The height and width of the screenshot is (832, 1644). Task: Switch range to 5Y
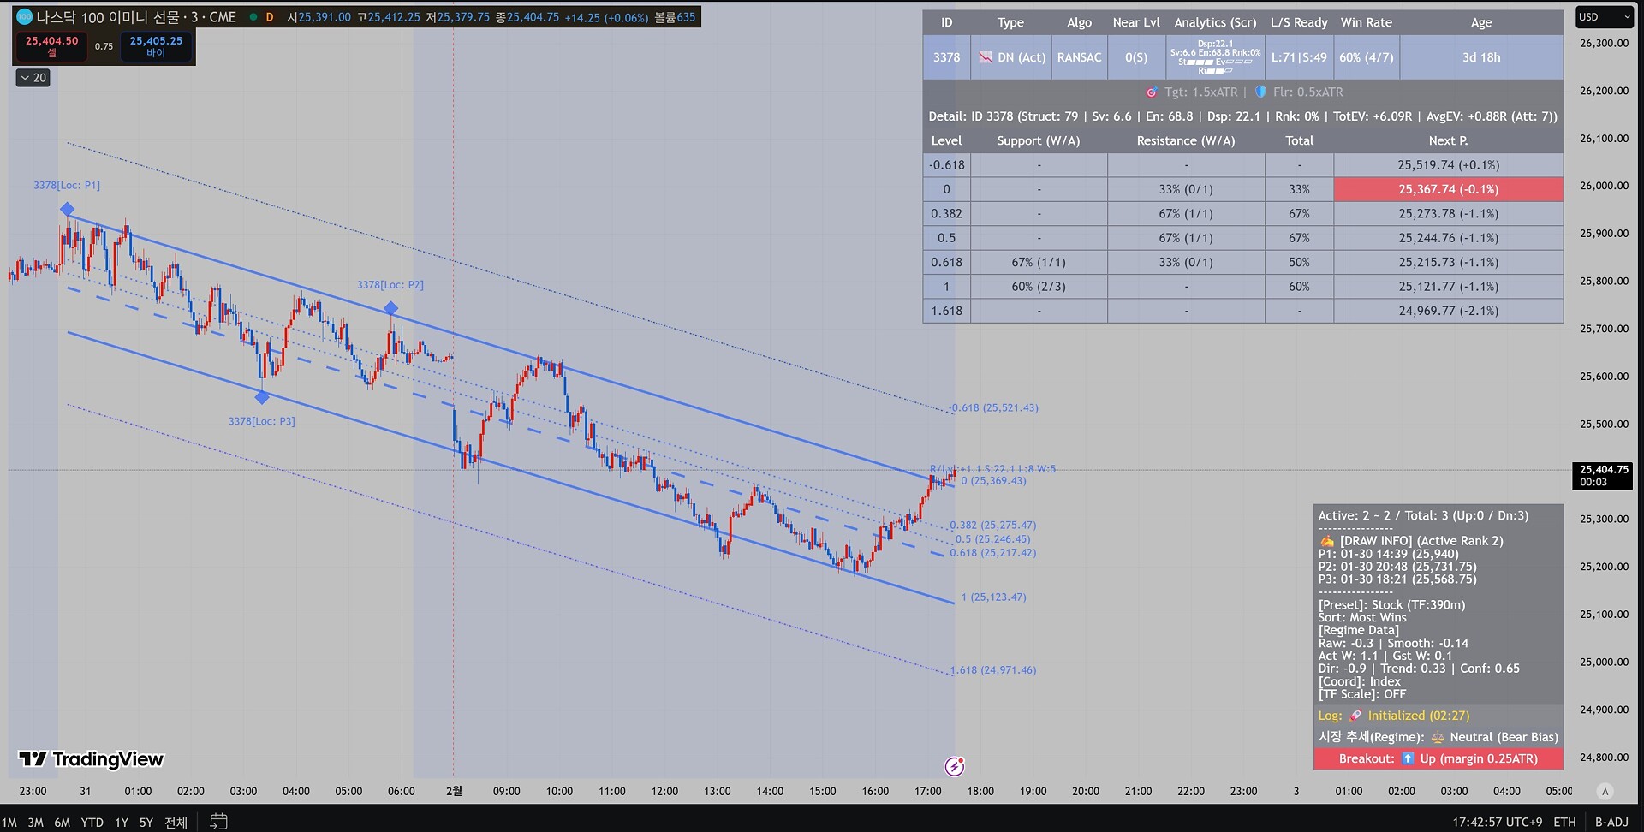point(146,823)
